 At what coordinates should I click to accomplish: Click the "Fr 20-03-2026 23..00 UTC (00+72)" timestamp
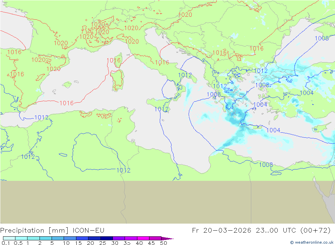point(261,231)
